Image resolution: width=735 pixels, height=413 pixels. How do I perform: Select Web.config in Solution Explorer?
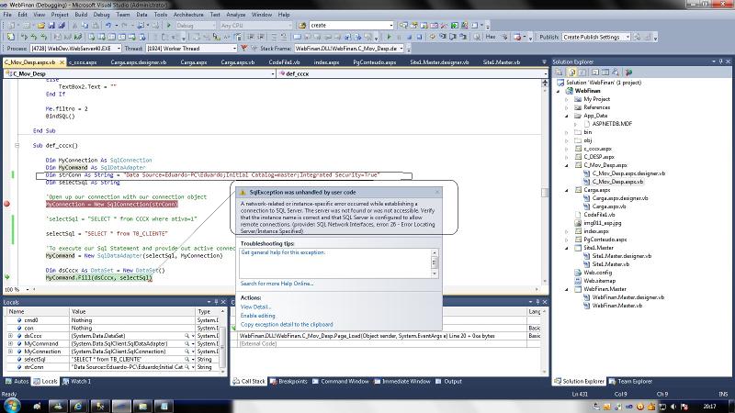pos(597,273)
